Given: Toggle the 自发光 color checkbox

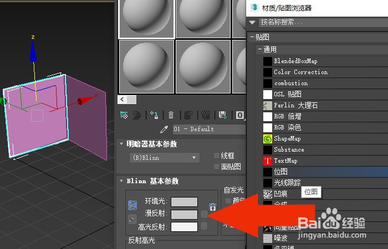Looking at the screenshot, I should pyautogui.click(x=228, y=200).
